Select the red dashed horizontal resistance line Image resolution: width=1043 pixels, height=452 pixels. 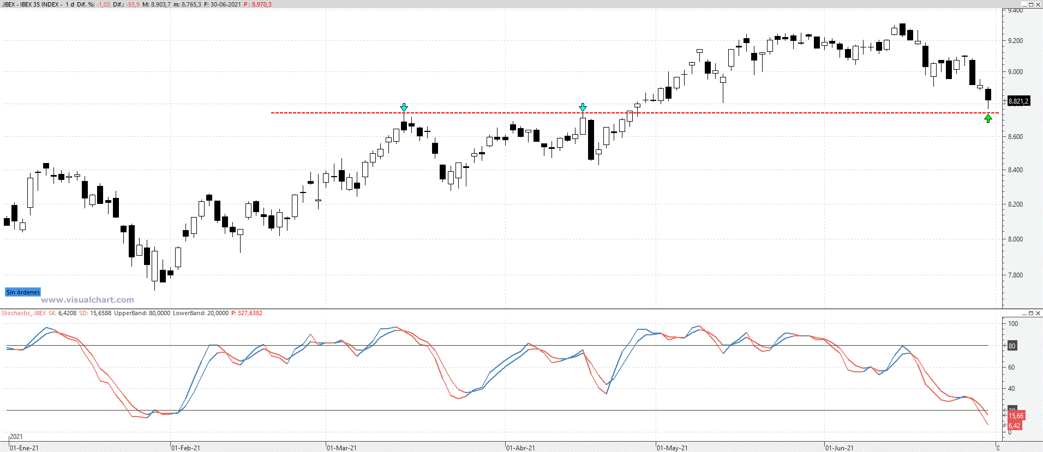coord(635,113)
